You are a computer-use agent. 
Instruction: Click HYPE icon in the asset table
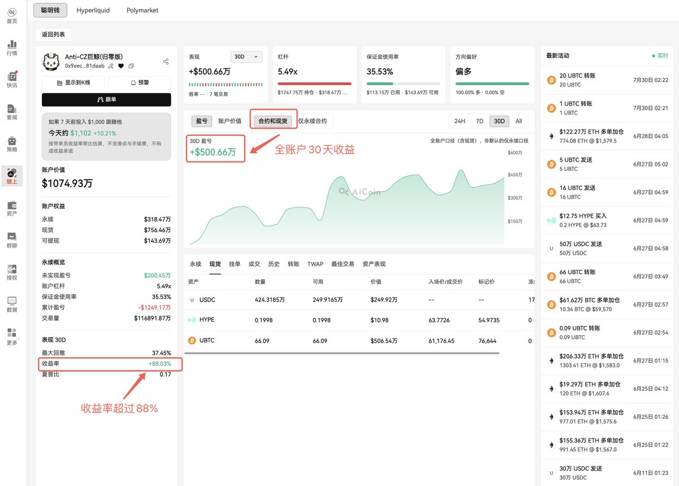(192, 320)
